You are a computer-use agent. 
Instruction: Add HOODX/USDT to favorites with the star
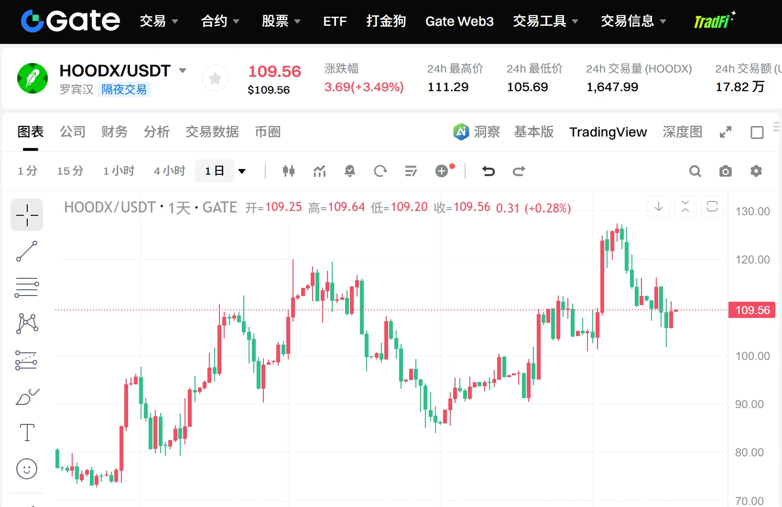pos(215,78)
